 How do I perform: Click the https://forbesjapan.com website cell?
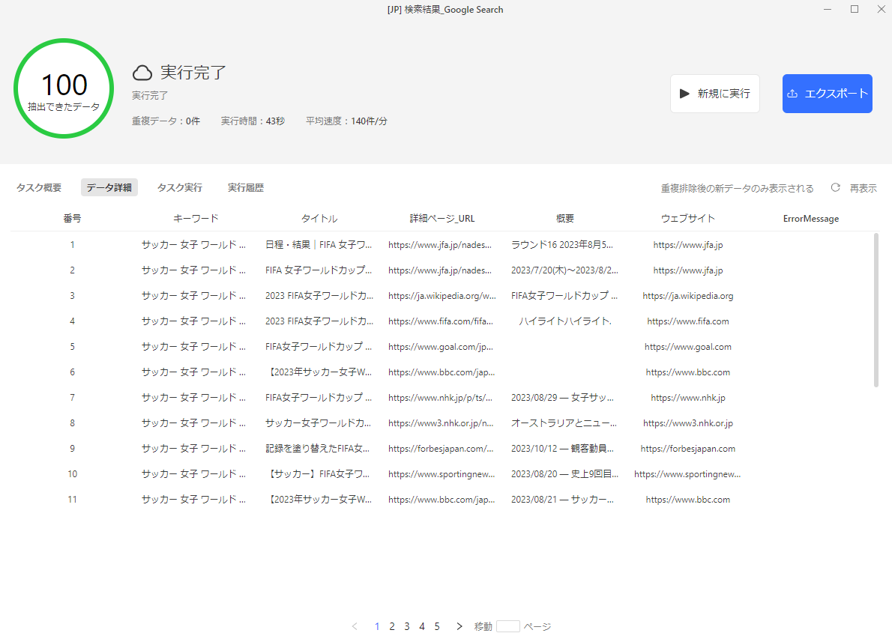688,449
